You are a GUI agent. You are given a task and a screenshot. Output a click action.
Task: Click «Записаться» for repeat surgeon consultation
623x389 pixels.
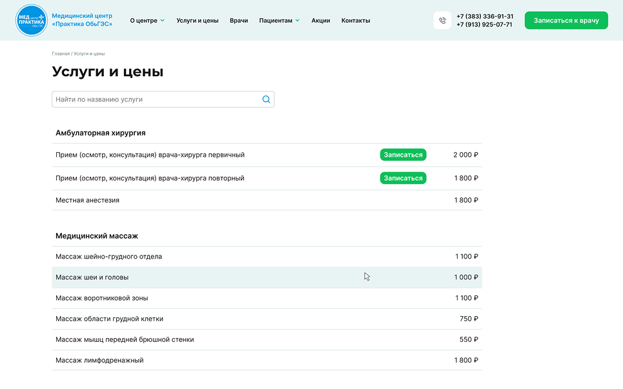coord(403,178)
